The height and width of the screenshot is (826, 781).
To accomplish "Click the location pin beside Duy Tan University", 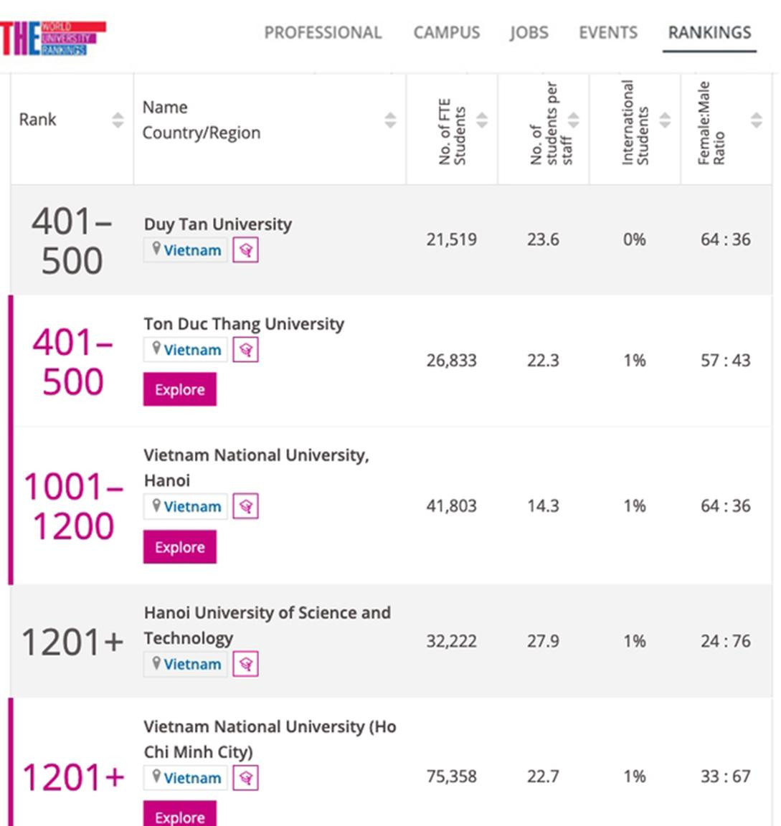I will pos(157,250).
